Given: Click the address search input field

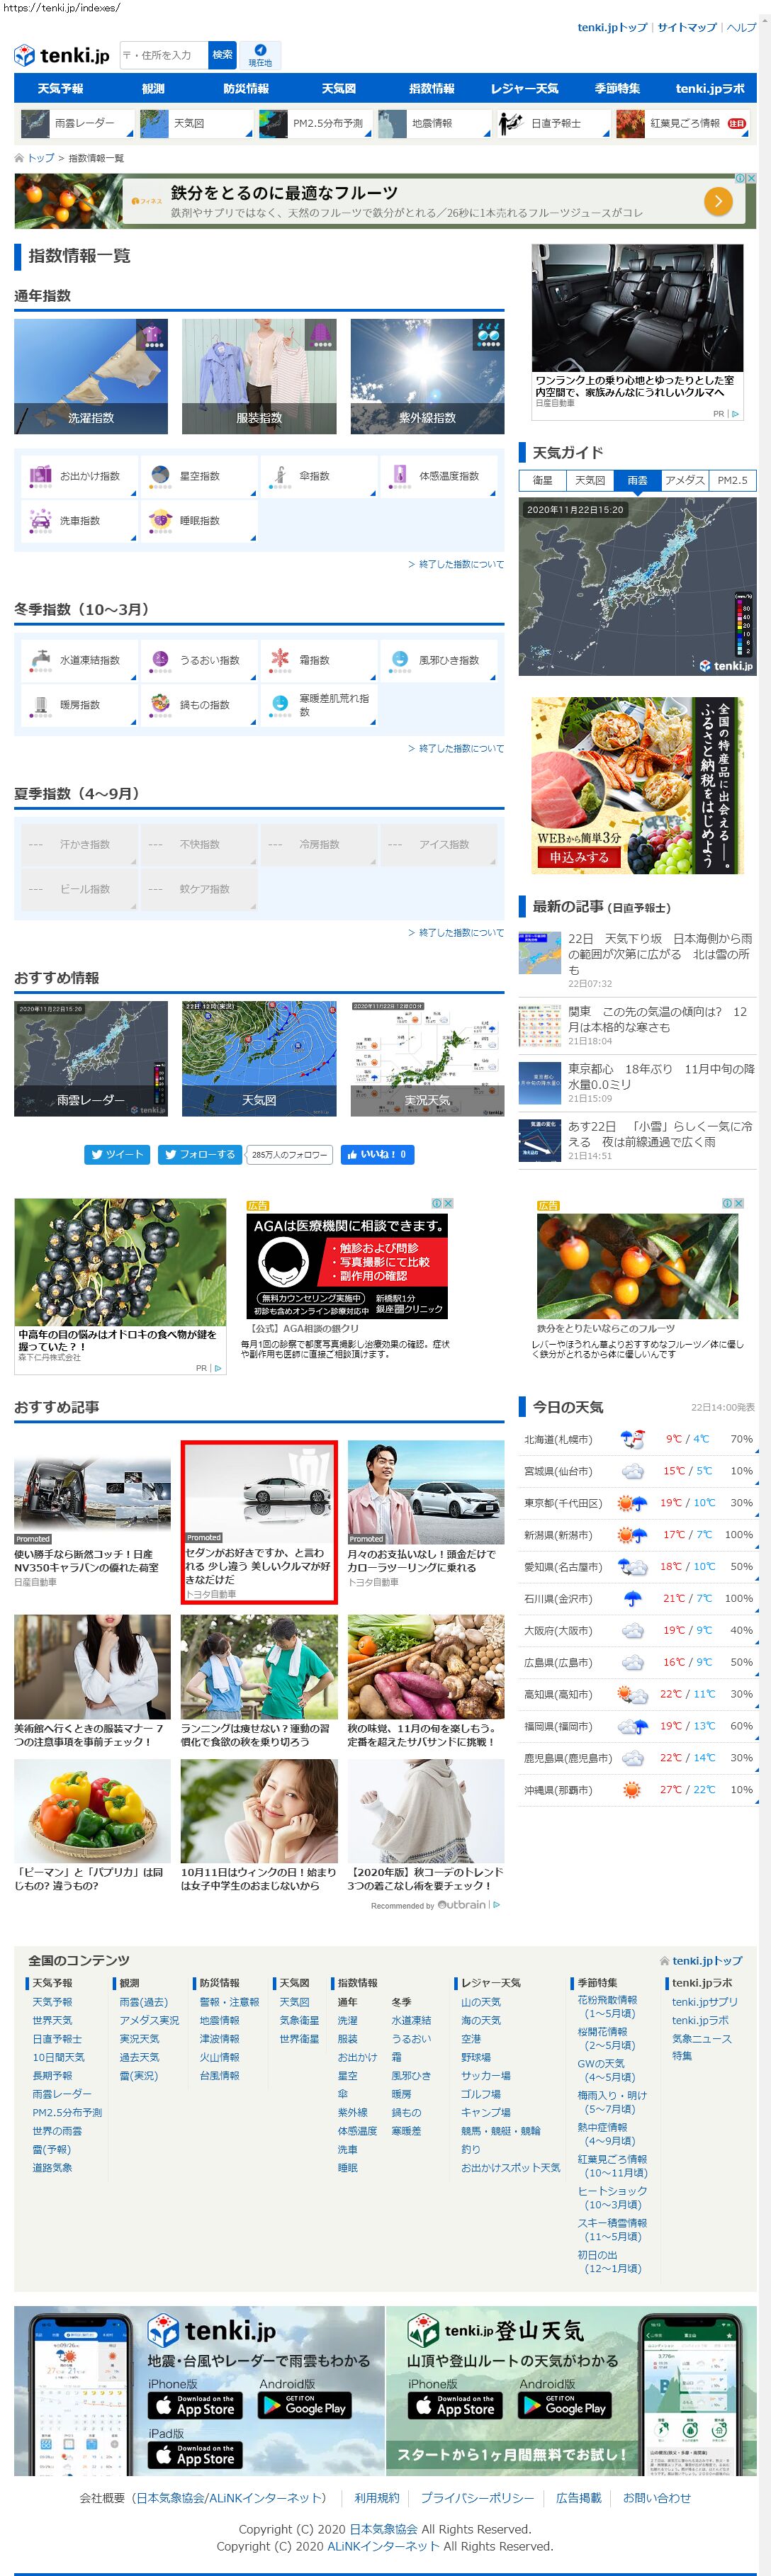Looking at the screenshot, I should 164,55.
